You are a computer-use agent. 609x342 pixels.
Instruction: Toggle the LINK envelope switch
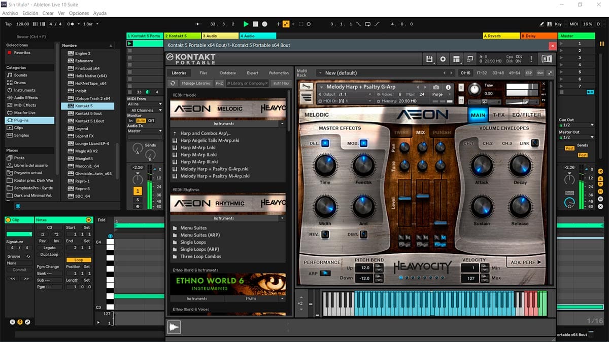point(535,143)
